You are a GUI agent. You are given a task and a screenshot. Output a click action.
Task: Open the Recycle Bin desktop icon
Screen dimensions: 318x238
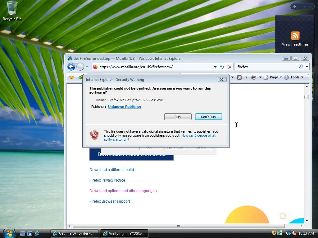pyautogui.click(x=12, y=11)
